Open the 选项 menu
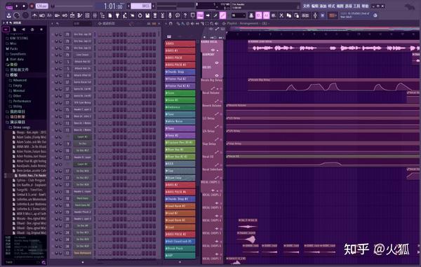This screenshot has width=421, height=267. [x=348, y=6]
